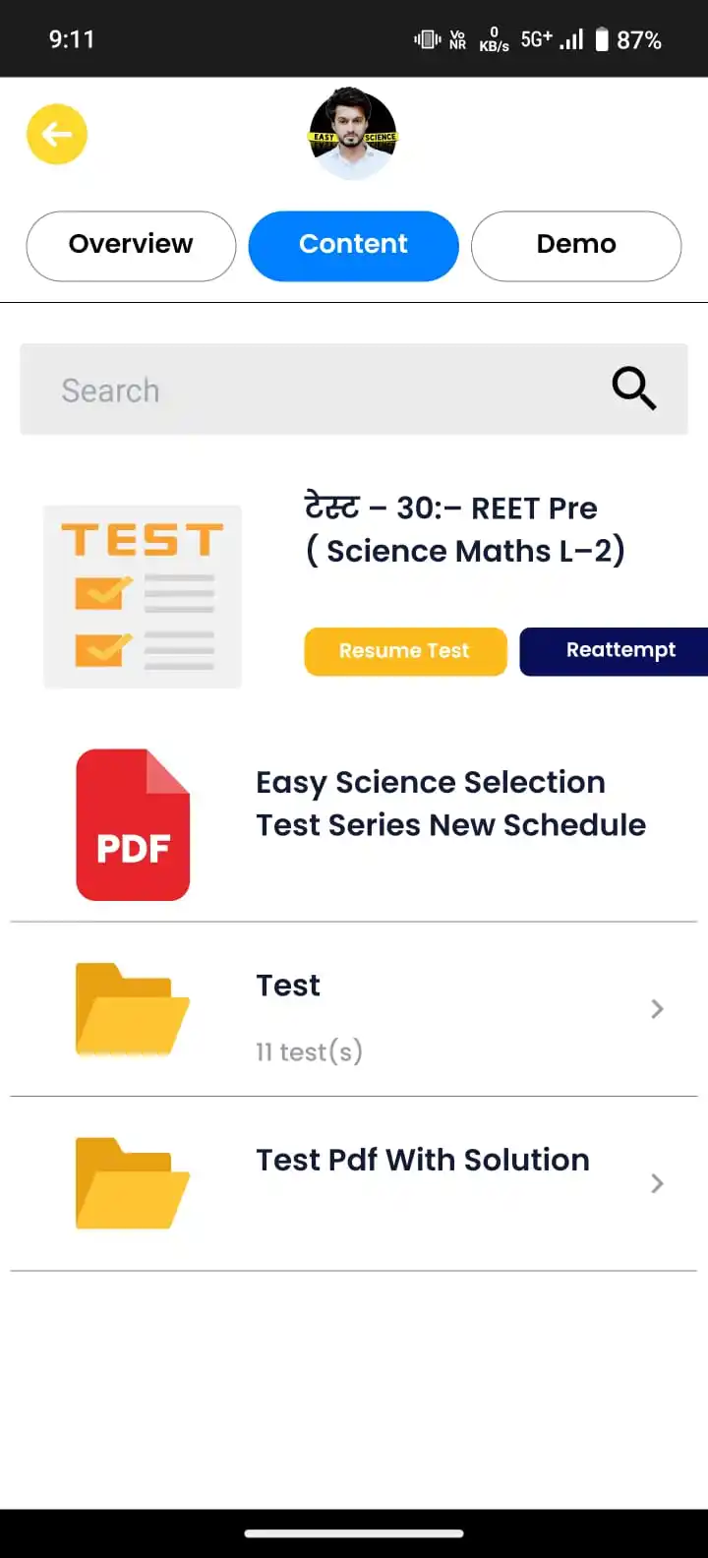Expand Test Pdf With Solution chevron
The height and width of the screenshot is (1558, 708).
[658, 1183]
